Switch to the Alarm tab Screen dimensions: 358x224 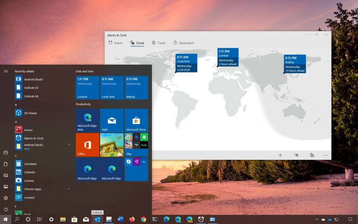(115, 43)
